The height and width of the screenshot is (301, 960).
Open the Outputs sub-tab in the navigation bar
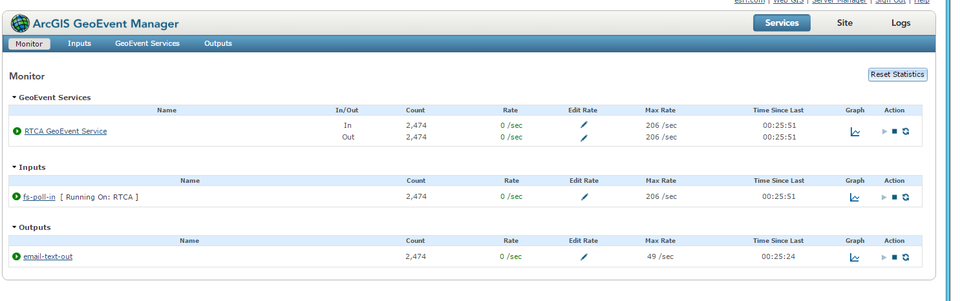218,43
